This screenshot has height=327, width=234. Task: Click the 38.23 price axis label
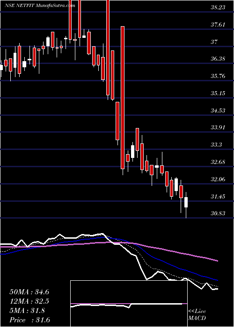click(x=218, y=7)
